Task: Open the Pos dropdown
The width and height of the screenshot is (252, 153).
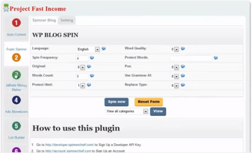Action: (175, 67)
